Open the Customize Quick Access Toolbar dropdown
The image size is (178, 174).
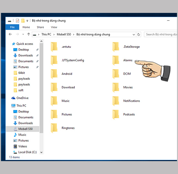pos(27,21)
